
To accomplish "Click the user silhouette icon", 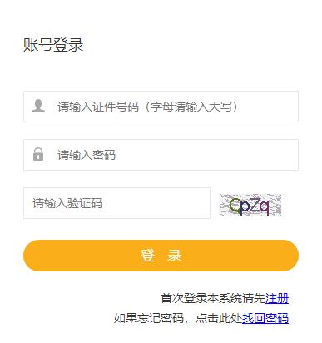I will (38, 106).
